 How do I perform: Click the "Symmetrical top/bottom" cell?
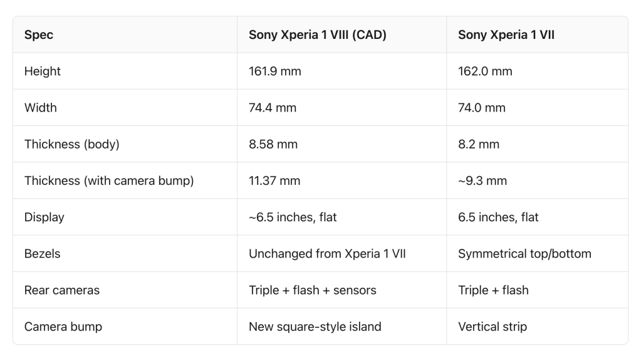pos(524,254)
